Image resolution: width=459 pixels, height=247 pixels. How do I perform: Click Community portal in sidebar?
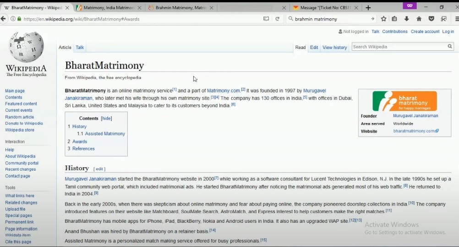tap(22, 163)
